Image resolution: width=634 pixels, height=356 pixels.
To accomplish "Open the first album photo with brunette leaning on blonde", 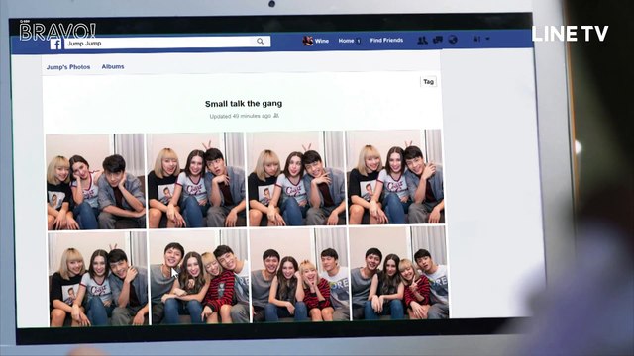I will [x=96, y=182].
